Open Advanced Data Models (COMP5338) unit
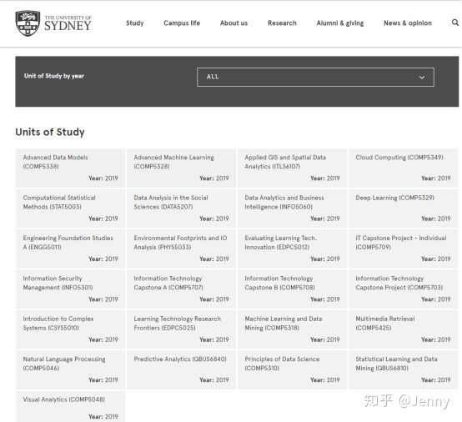Viewport: 462px width, 422px height. [x=70, y=168]
